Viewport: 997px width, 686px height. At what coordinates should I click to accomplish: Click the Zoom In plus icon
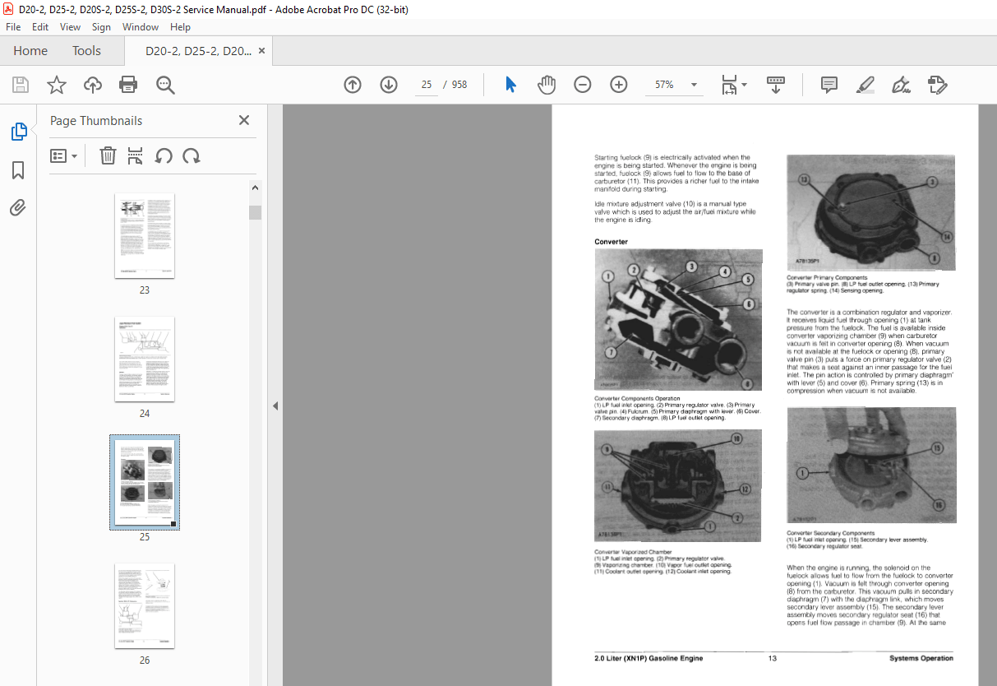[x=618, y=85]
